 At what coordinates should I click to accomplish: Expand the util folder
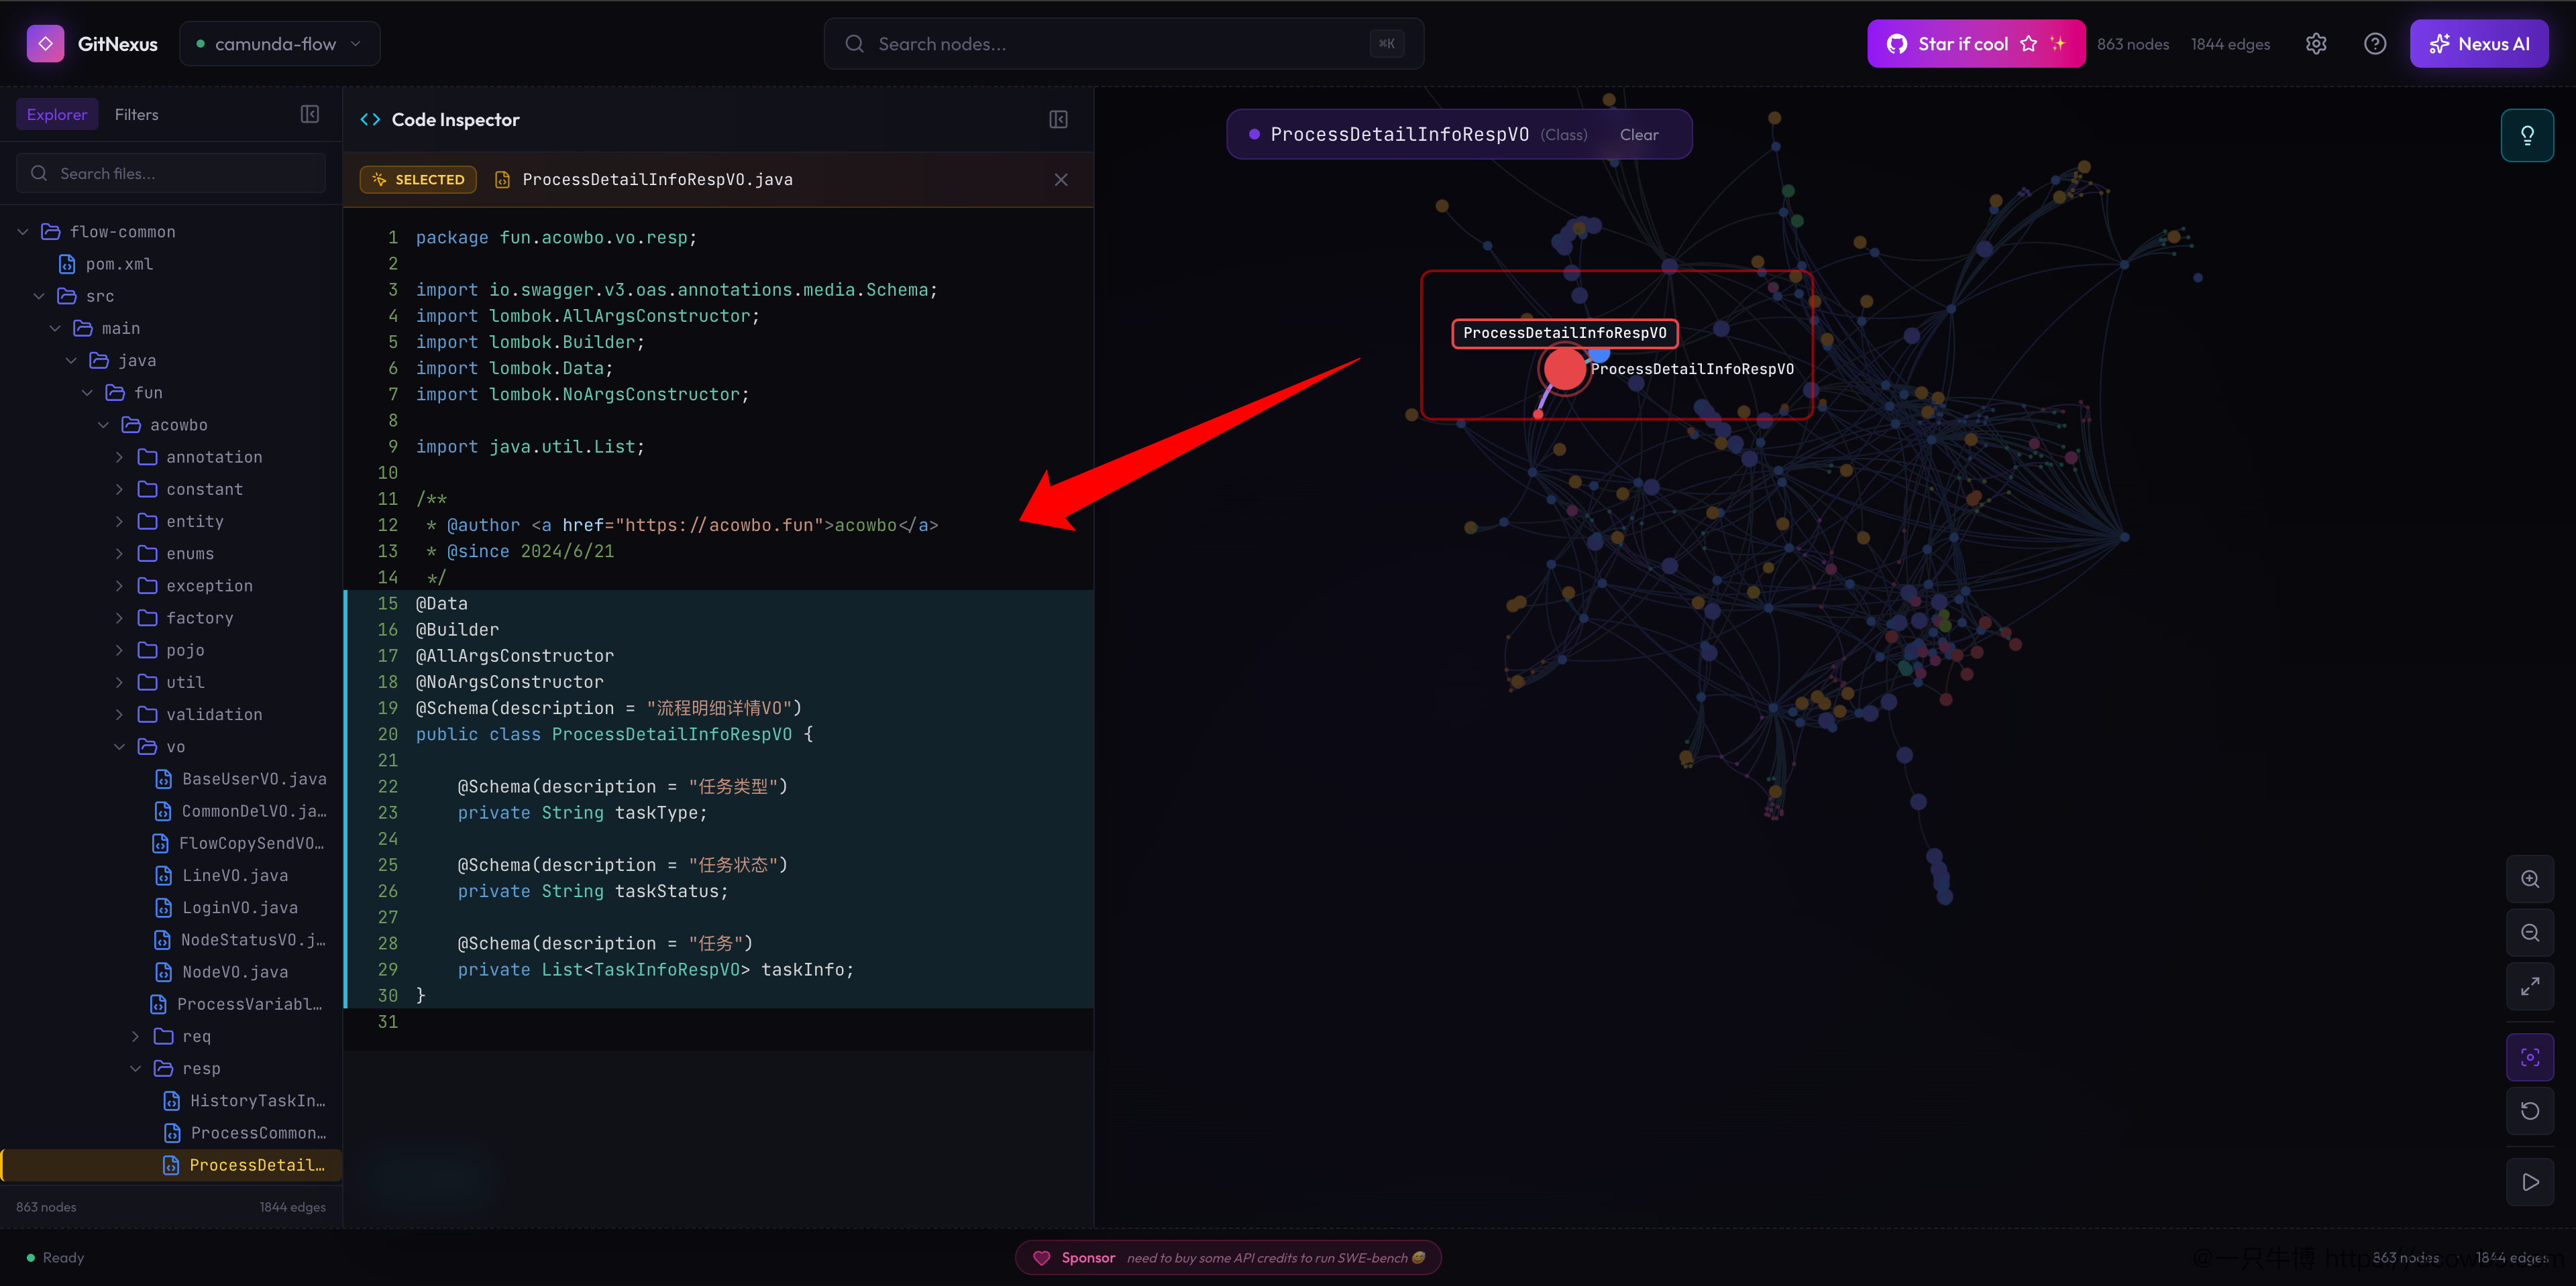tap(119, 683)
